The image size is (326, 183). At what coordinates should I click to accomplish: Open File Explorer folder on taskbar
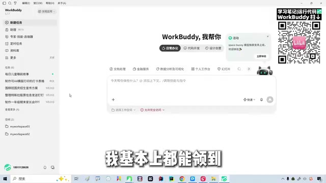tap(213, 178)
